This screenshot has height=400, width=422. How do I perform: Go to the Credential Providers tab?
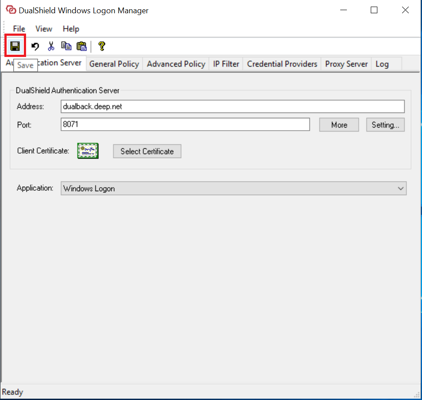pyautogui.click(x=282, y=64)
